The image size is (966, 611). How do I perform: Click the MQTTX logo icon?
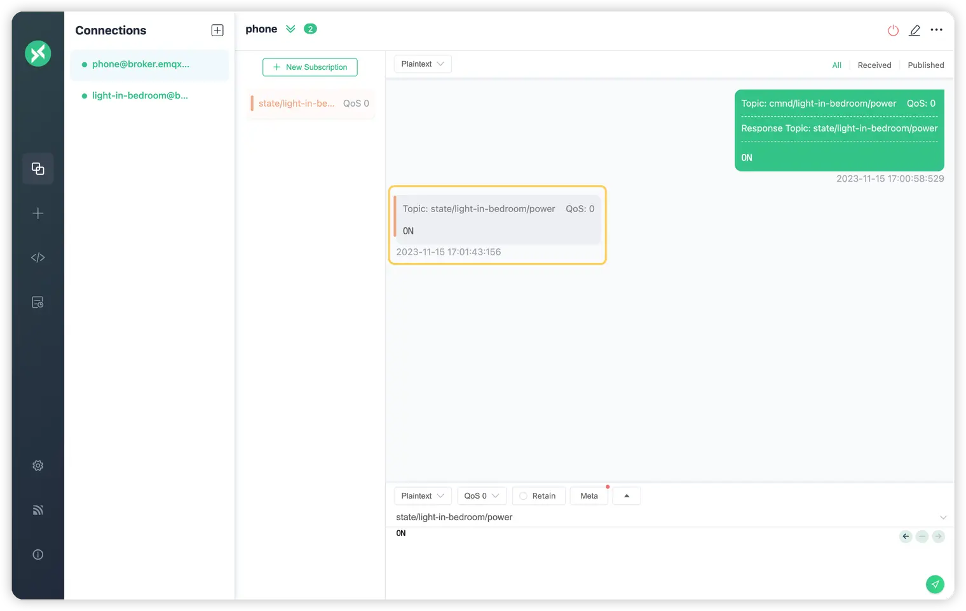click(x=38, y=53)
